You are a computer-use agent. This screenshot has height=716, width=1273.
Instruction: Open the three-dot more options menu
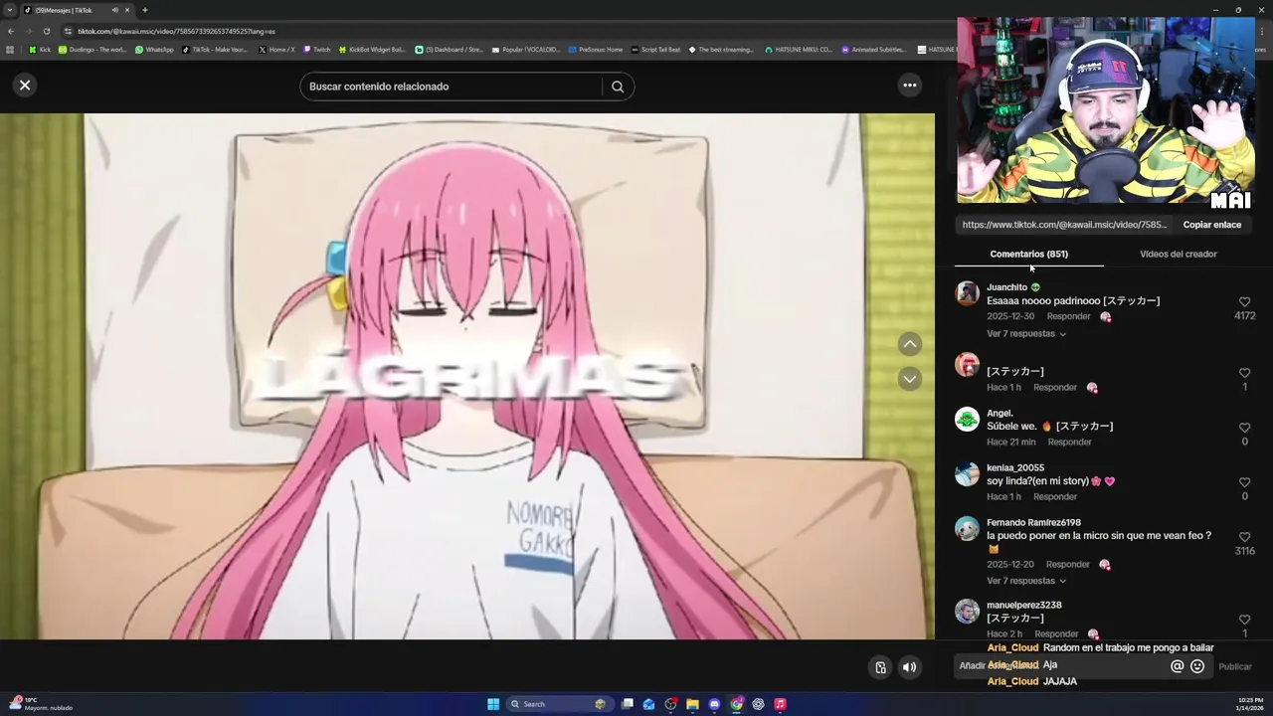[x=909, y=86]
